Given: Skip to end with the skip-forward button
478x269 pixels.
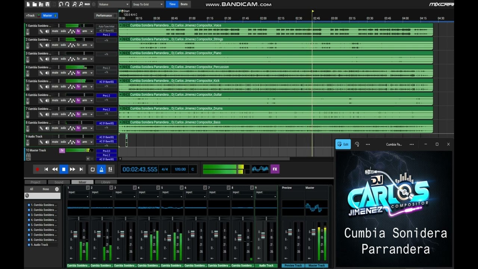Looking at the screenshot, I should [x=81, y=169].
